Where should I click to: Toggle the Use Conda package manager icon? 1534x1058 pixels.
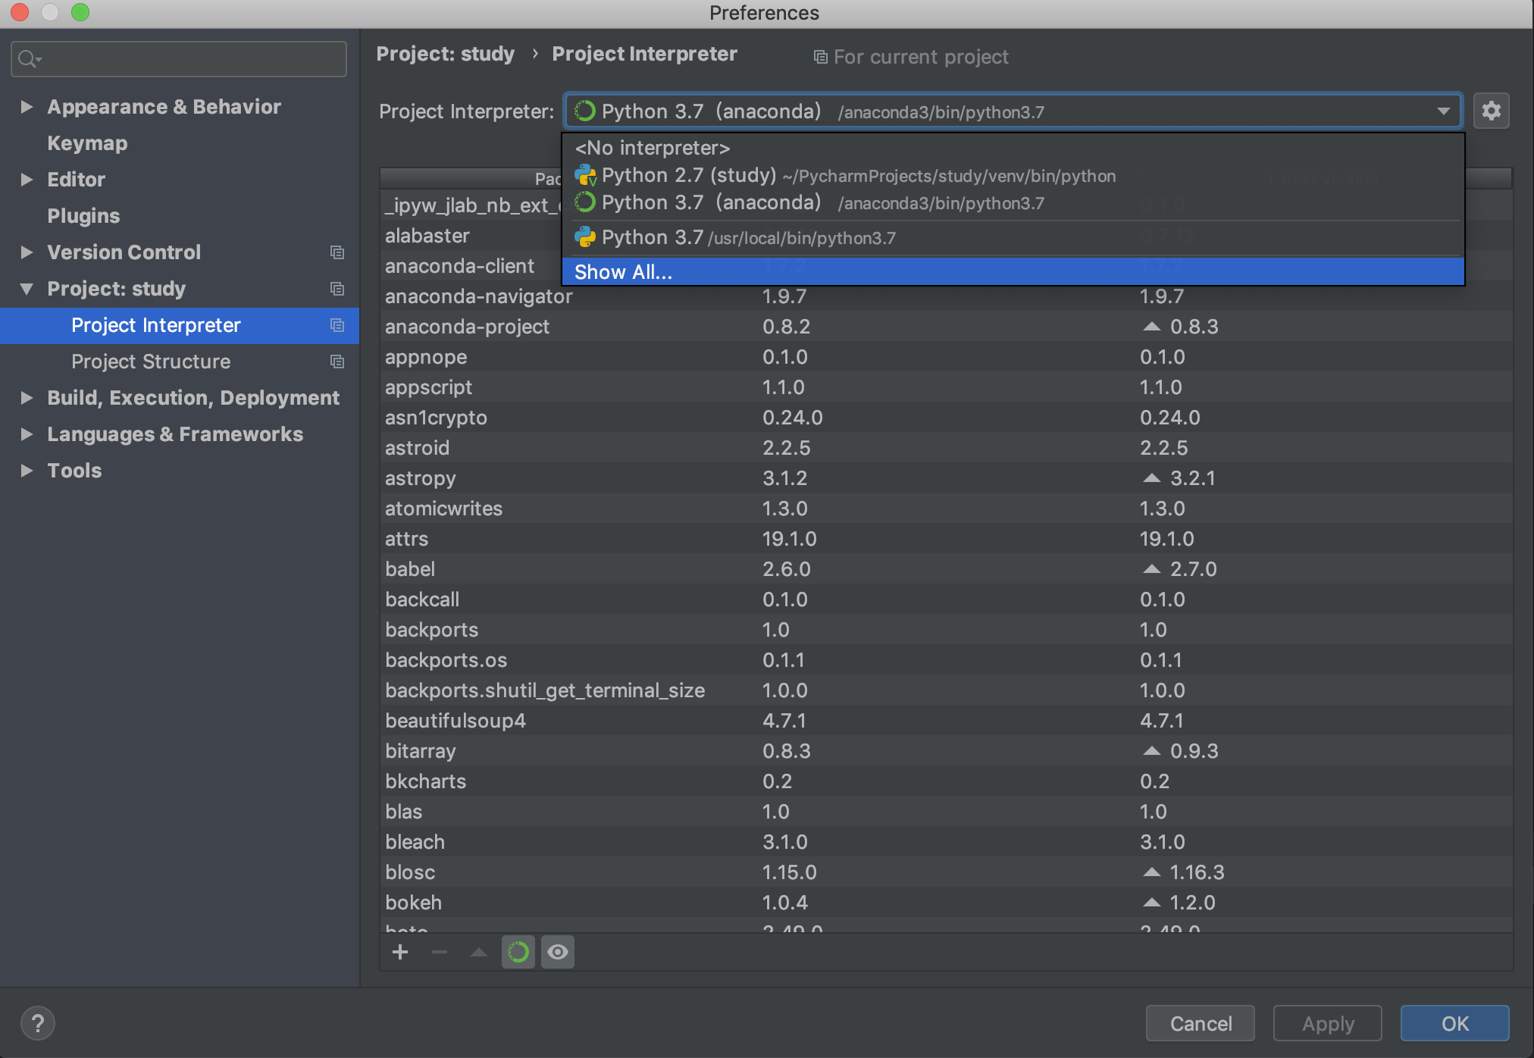[x=518, y=952]
